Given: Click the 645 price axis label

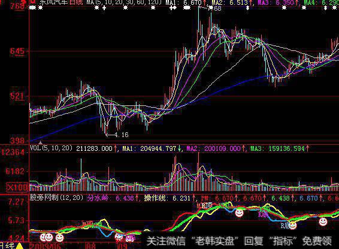Looking at the screenshot, I should [17, 51].
